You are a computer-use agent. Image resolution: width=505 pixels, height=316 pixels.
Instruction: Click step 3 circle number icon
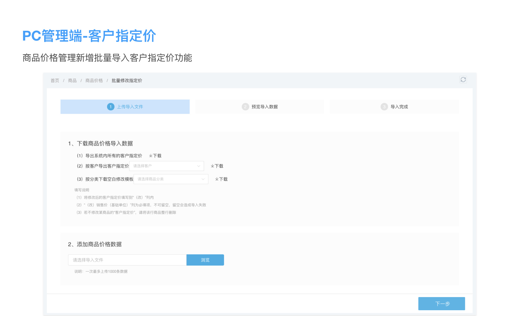click(x=384, y=107)
